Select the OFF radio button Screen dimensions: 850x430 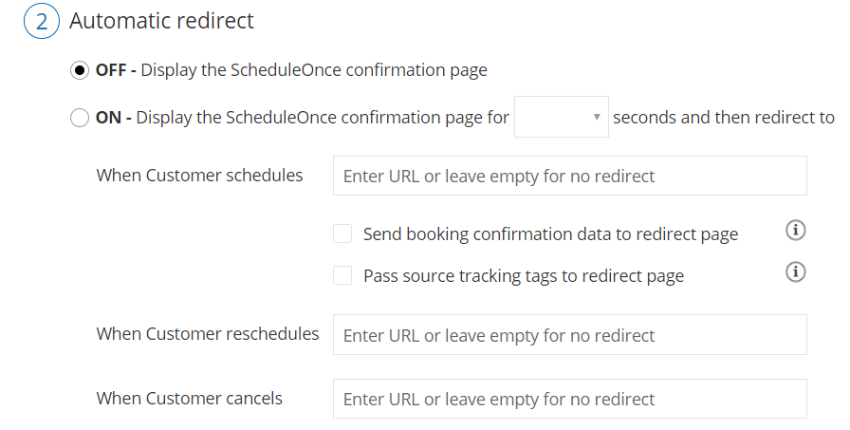(x=80, y=70)
